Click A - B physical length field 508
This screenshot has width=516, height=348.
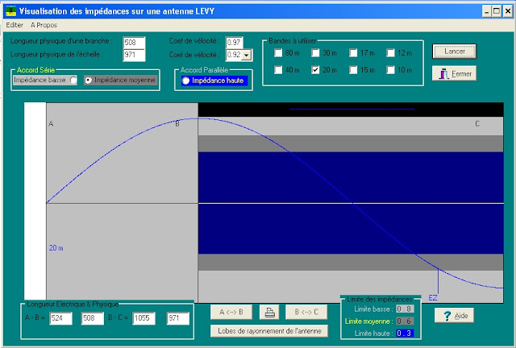[x=93, y=318]
